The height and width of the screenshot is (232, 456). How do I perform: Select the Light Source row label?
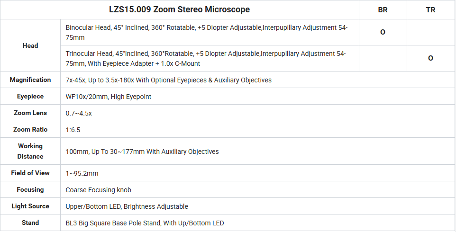click(x=30, y=206)
